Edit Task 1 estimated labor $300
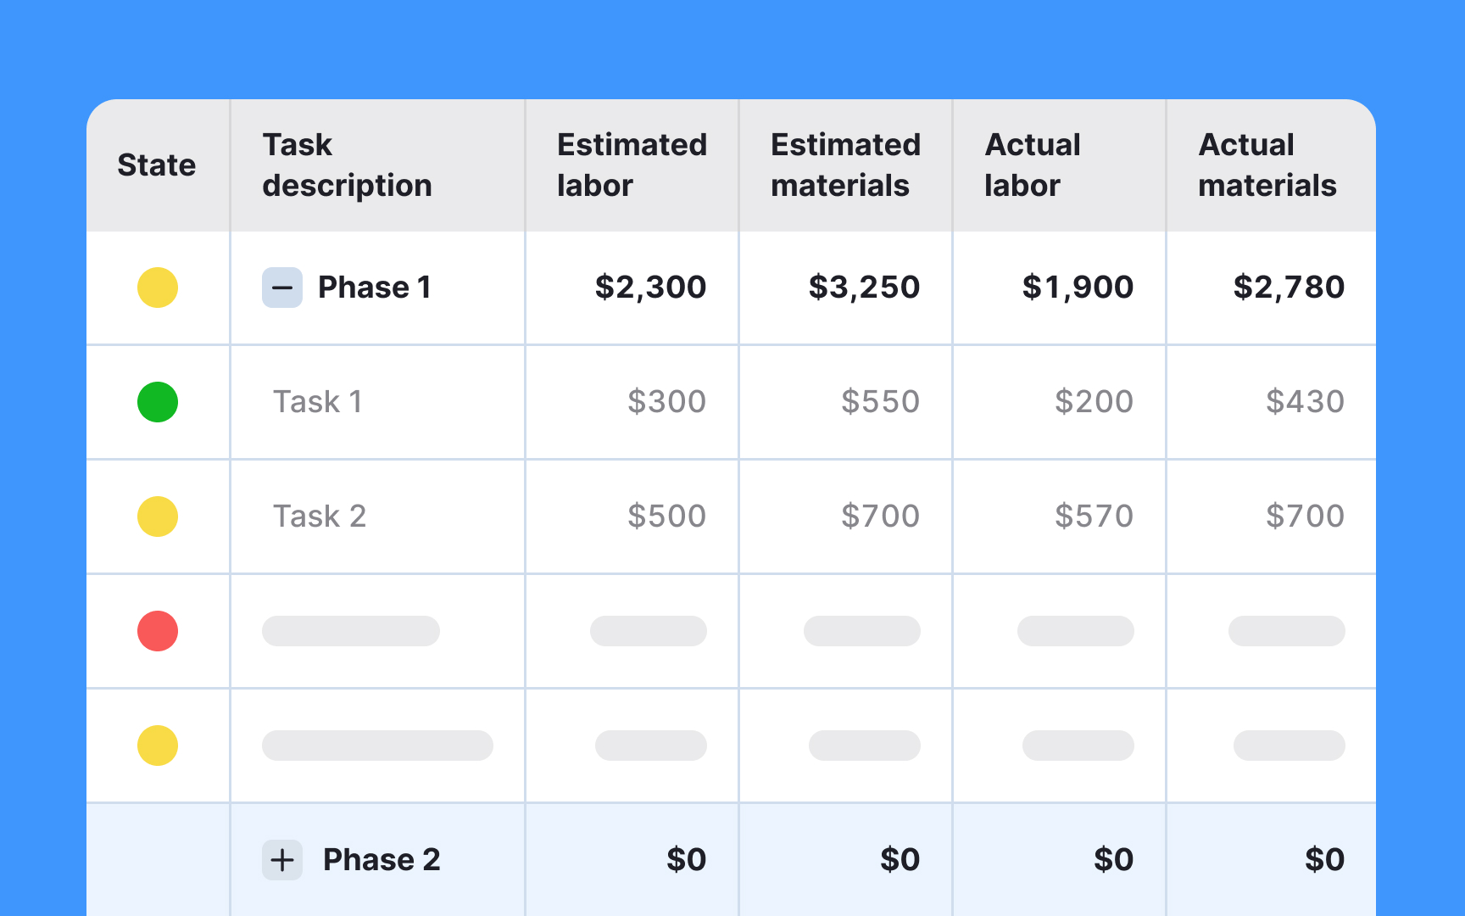This screenshot has width=1465, height=916. click(x=667, y=402)
